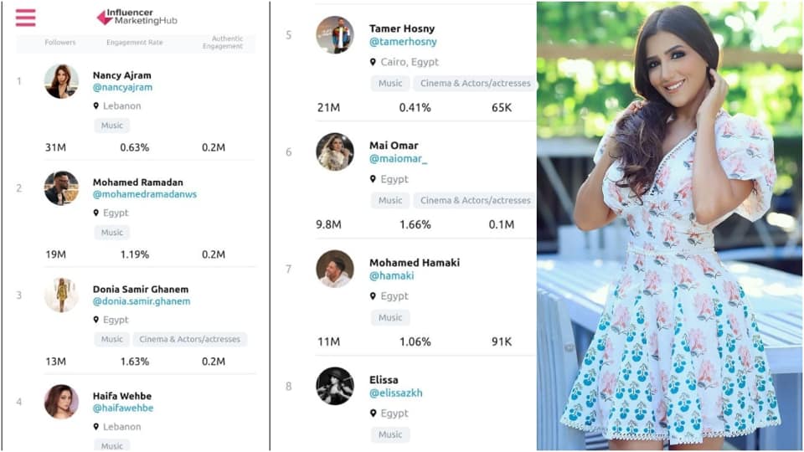The image size is (804, 452).
Task: Sort by Authentic Engagement column
Action: click(223, 42)
